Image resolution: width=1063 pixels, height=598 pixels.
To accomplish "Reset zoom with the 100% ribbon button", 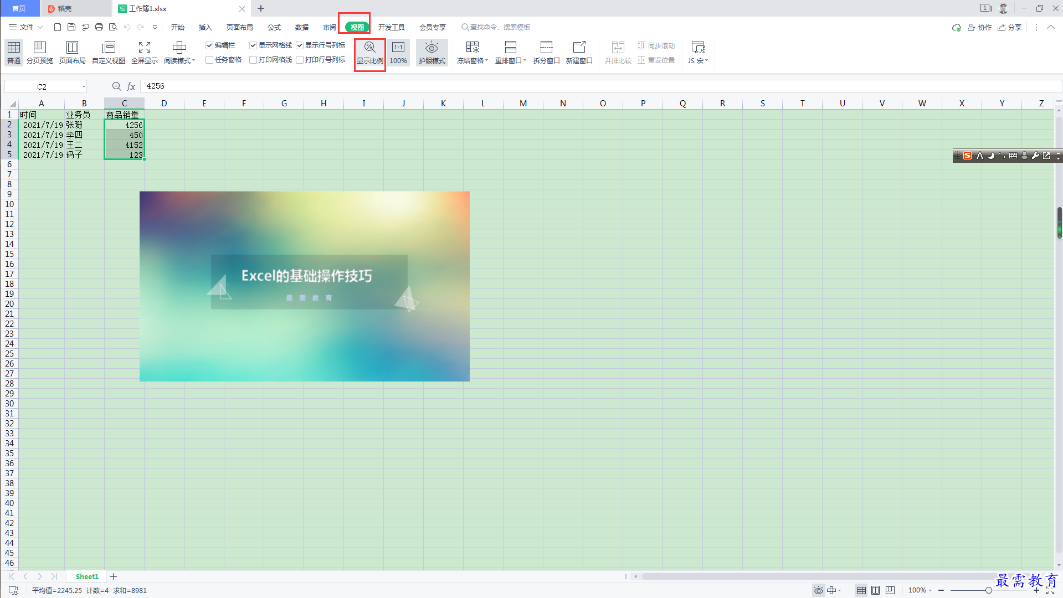I will pos(398,53).
